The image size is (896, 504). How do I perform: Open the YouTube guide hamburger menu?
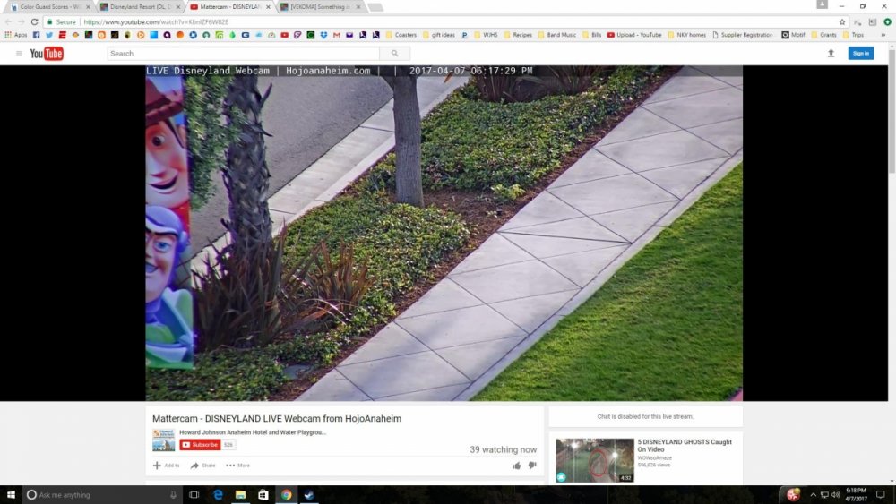pyautogui.click(x=19, y=54)
